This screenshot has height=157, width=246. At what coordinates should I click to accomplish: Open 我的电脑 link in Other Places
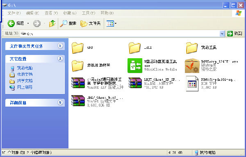click(x=25, y=68)
